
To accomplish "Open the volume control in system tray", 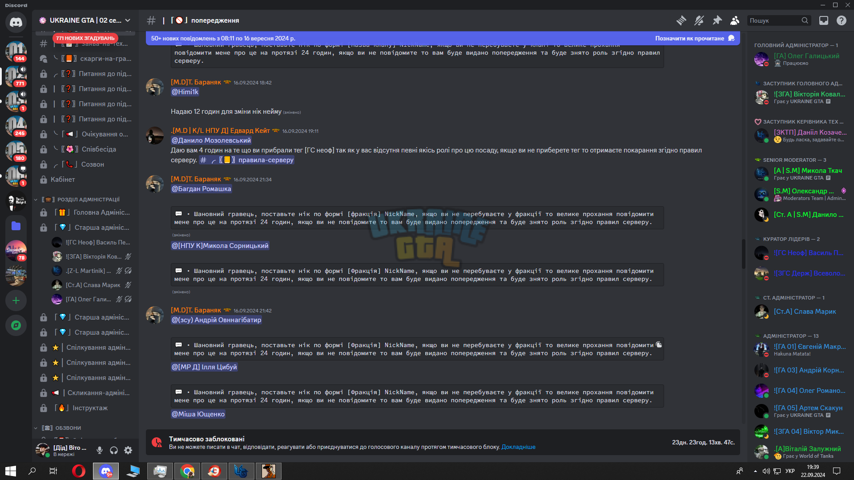I will [766, 471].
